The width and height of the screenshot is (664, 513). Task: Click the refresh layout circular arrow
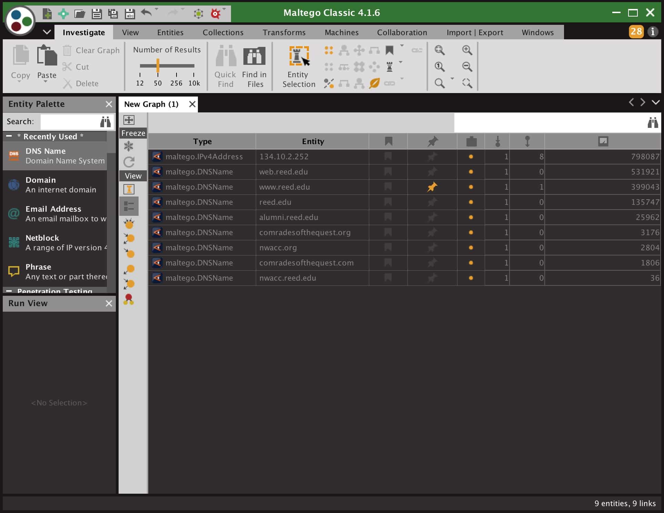129,162
